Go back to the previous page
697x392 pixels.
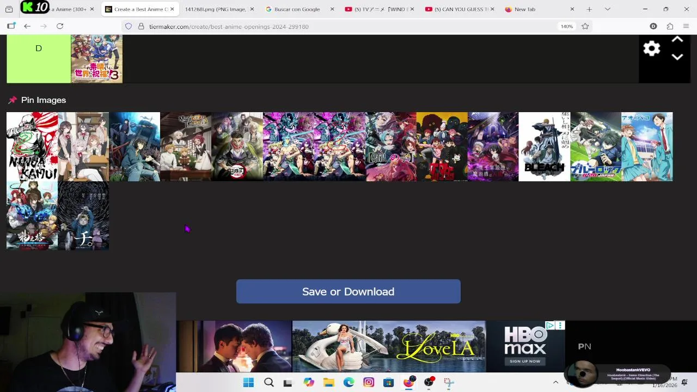click(x=27, y=26)
